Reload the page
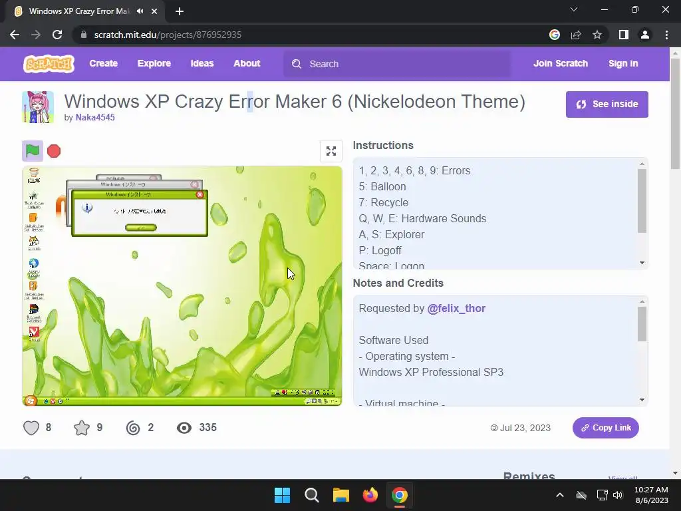 [x=57, y=35]
